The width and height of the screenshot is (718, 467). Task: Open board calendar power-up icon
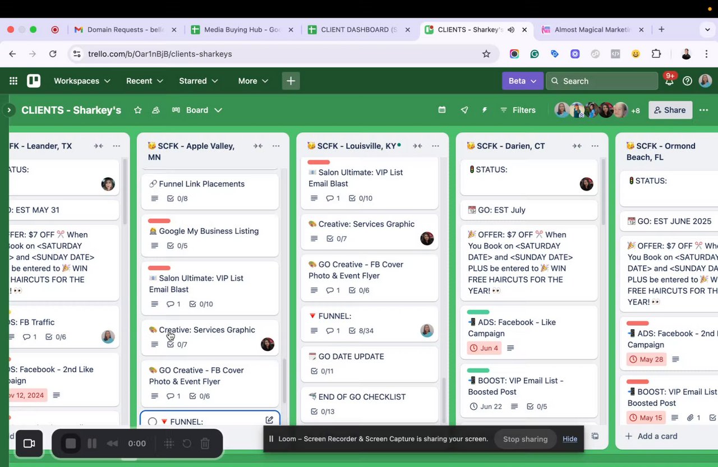point(442,110)
